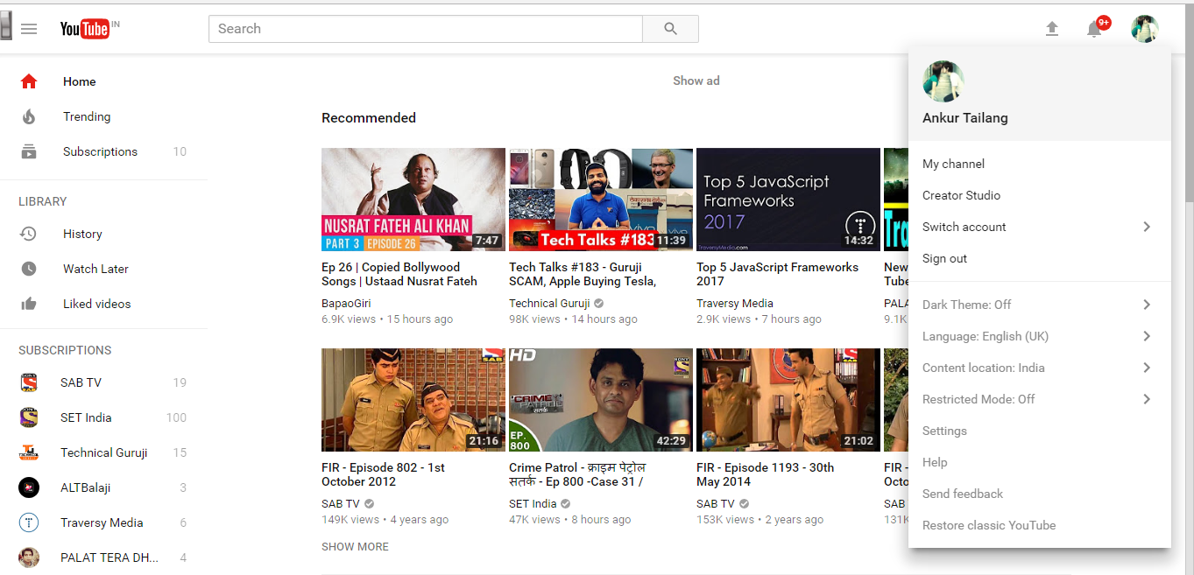
Task: Click the upload video icon
Action: coord(1052,29)
